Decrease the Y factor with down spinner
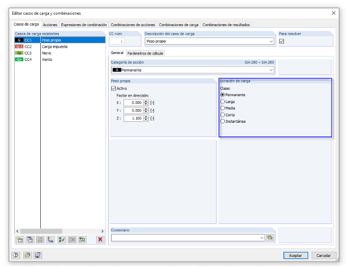This screenshot has height=267, width=348. (x=146, y=112)
